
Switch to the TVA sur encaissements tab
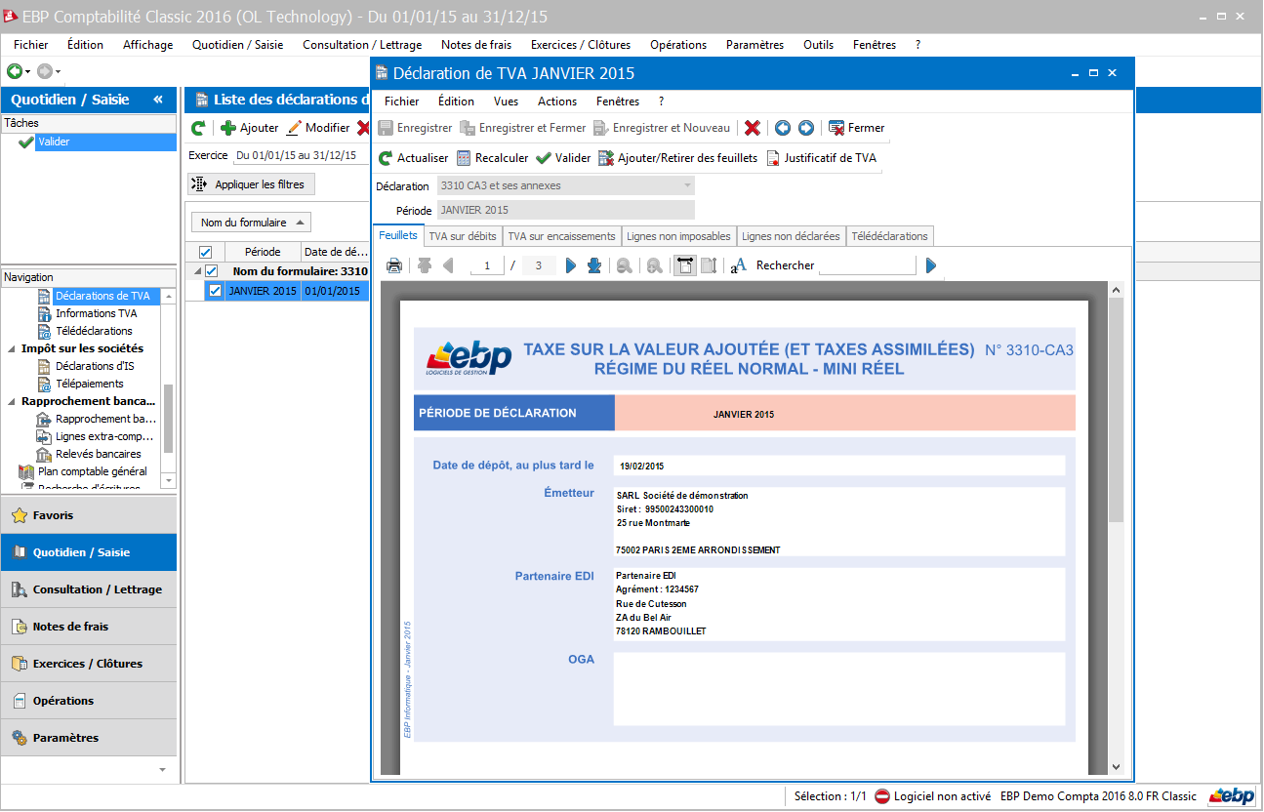tap(561, 236)
